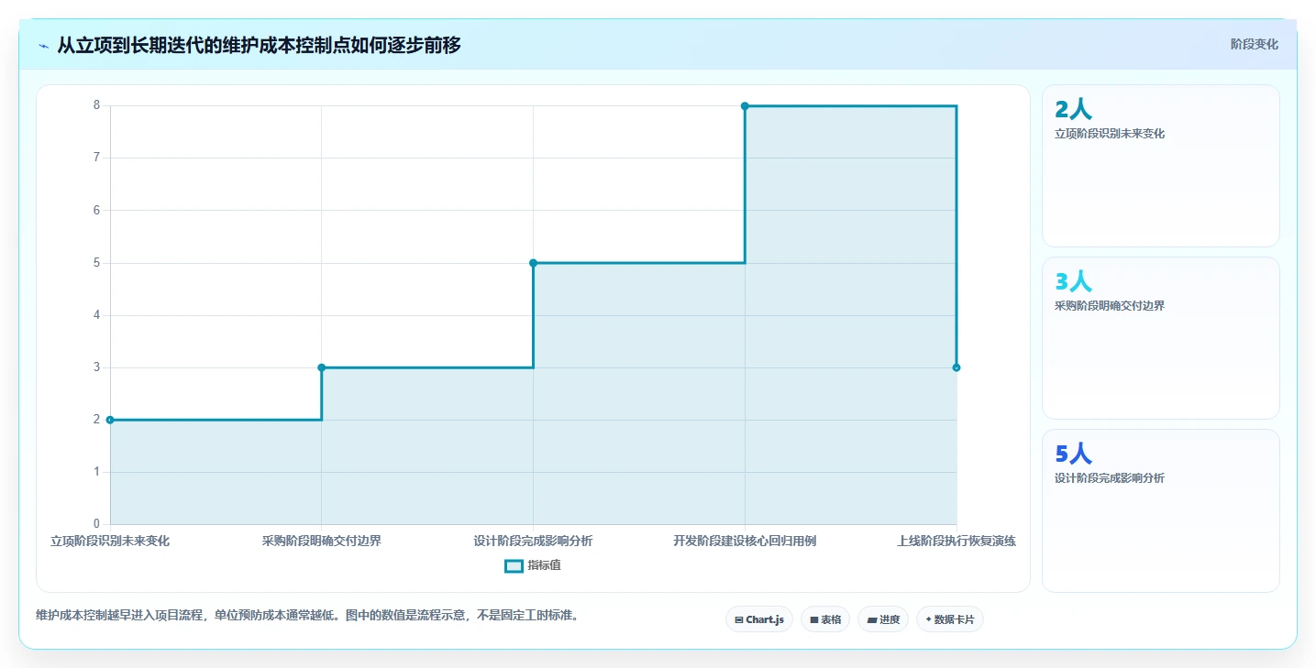This screenshot has height=668, width=1316.
Task: Open the 3人 采购阶段明确交付边界 card
Action: (x=1160, y=338)
